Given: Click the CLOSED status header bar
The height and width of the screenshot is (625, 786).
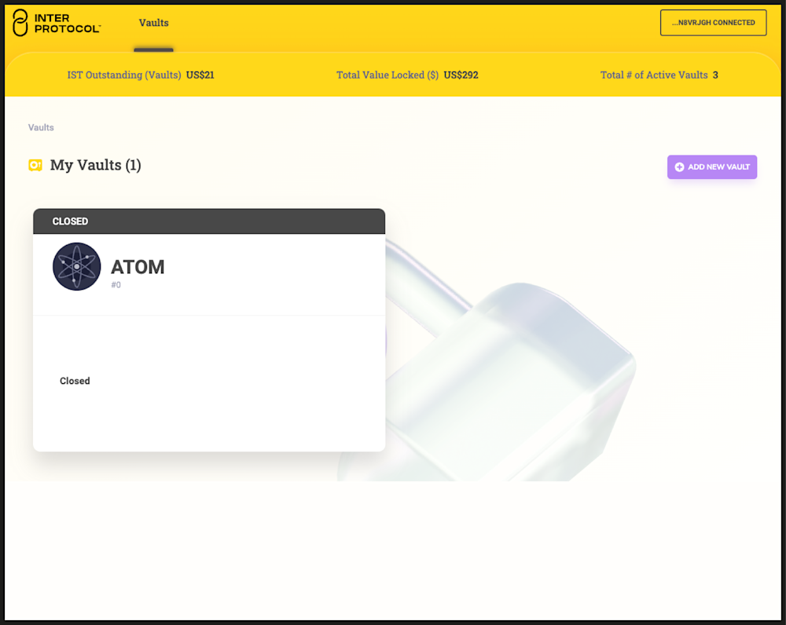Looking at the screenshot, I should [209, 221].
